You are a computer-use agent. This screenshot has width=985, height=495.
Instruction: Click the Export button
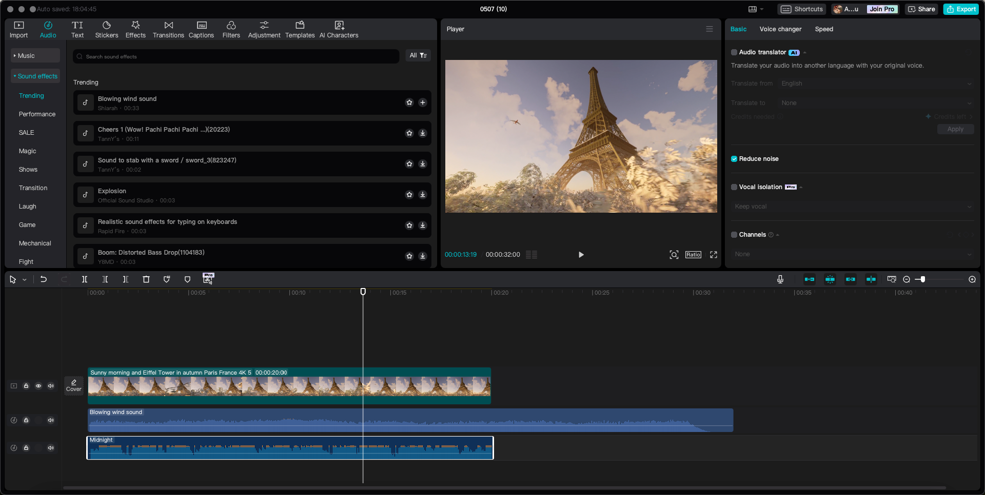point(961,9)
